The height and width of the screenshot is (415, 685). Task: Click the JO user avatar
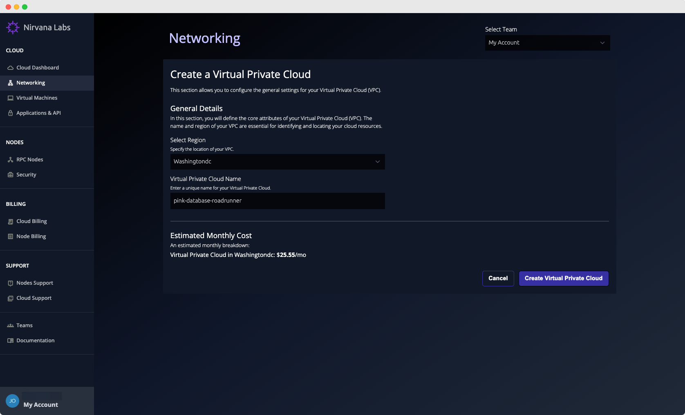point(12,401)
